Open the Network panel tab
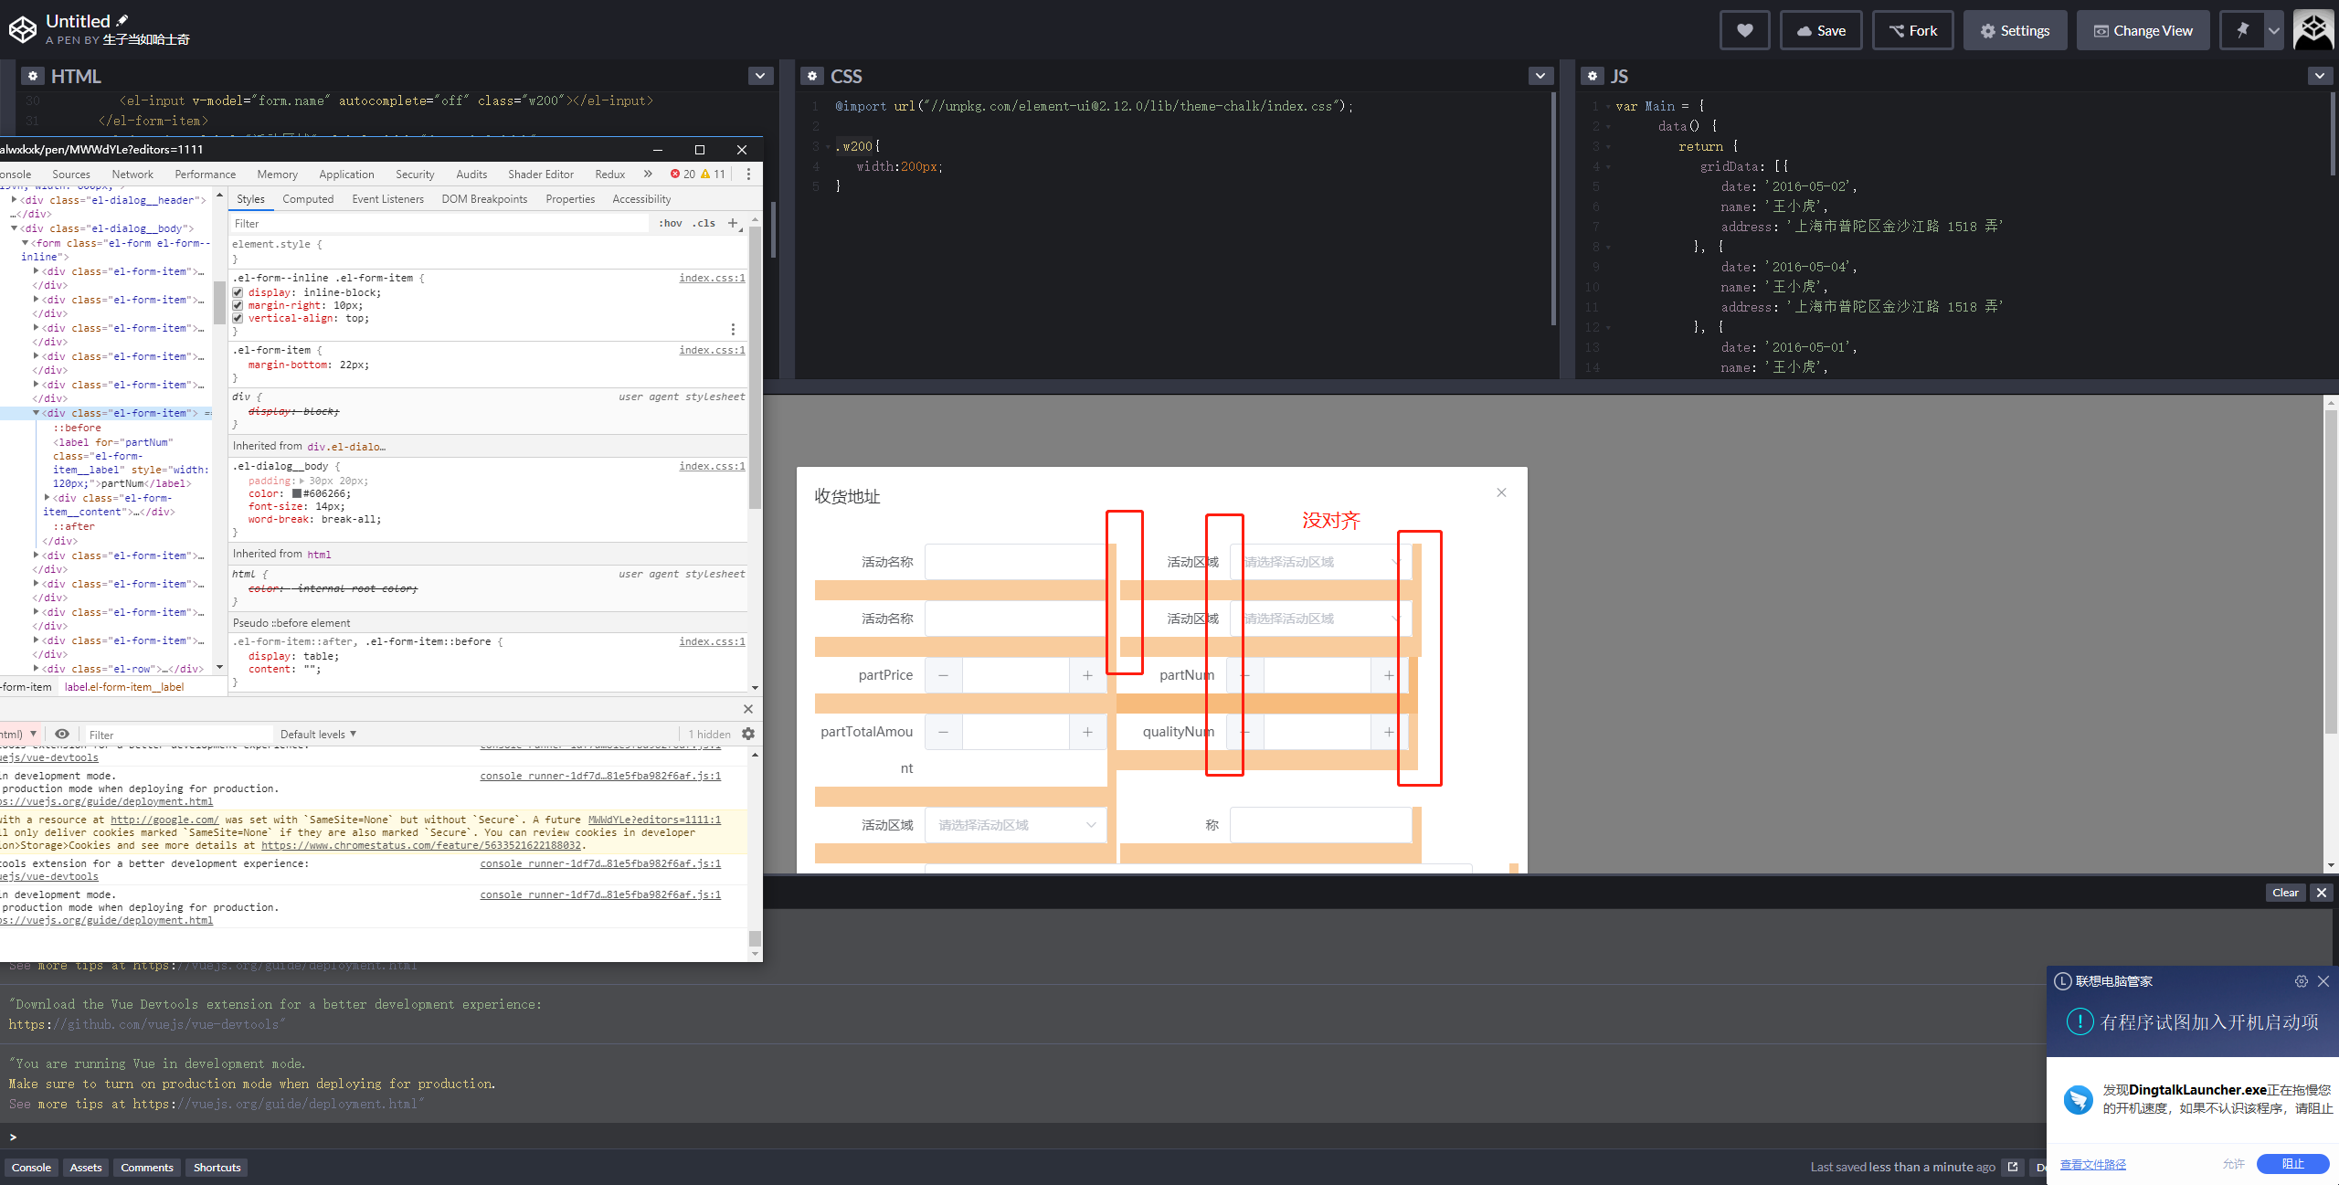Screen dimensions: 2339x1185 (x=132, y=174)
